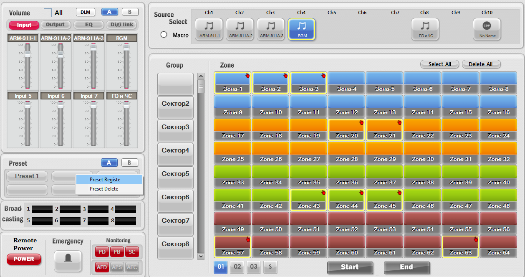Switch Preset panel to bank B
The image size is (525, 277).
click(x=130, y=163)
